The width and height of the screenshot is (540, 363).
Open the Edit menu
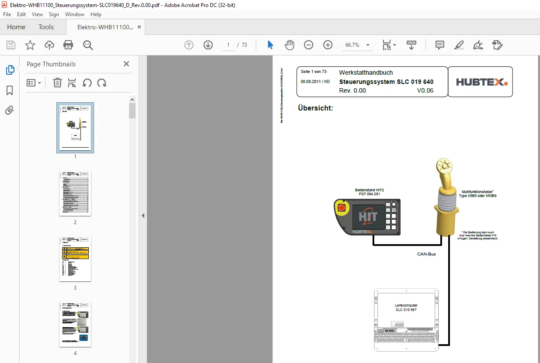pyautogui.click(x=21, y=14)
